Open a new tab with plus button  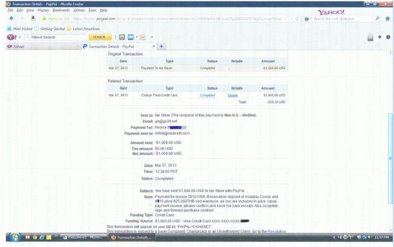point(161,46)
